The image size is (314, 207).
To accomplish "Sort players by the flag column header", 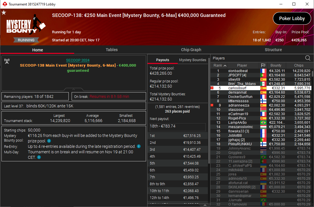I will [263, 65].
